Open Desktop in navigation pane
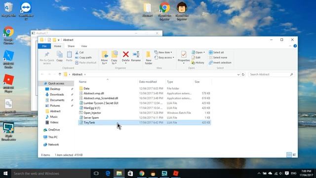 point(55,89)
